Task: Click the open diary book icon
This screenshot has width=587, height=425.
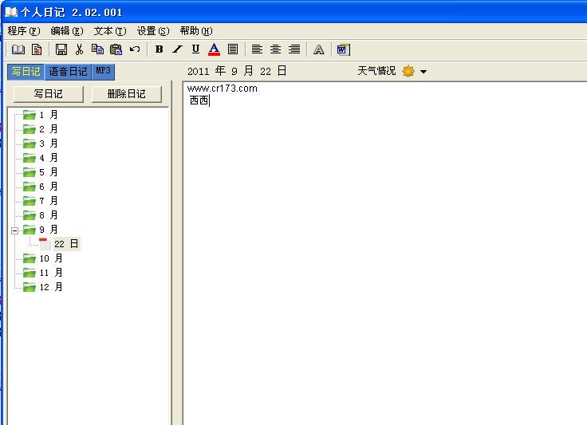Action: pos(18,49)
